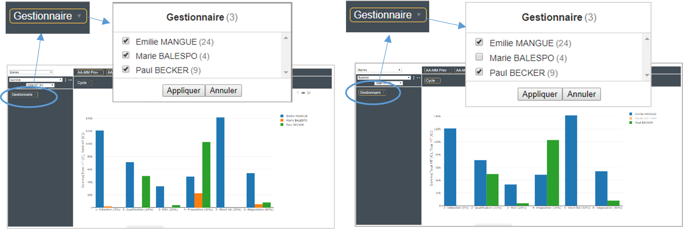This screenshot has width=683, height=229.
Task: Click the small circled Gestionnaire field in the left-hand sidebar
Action: (24, 95)
